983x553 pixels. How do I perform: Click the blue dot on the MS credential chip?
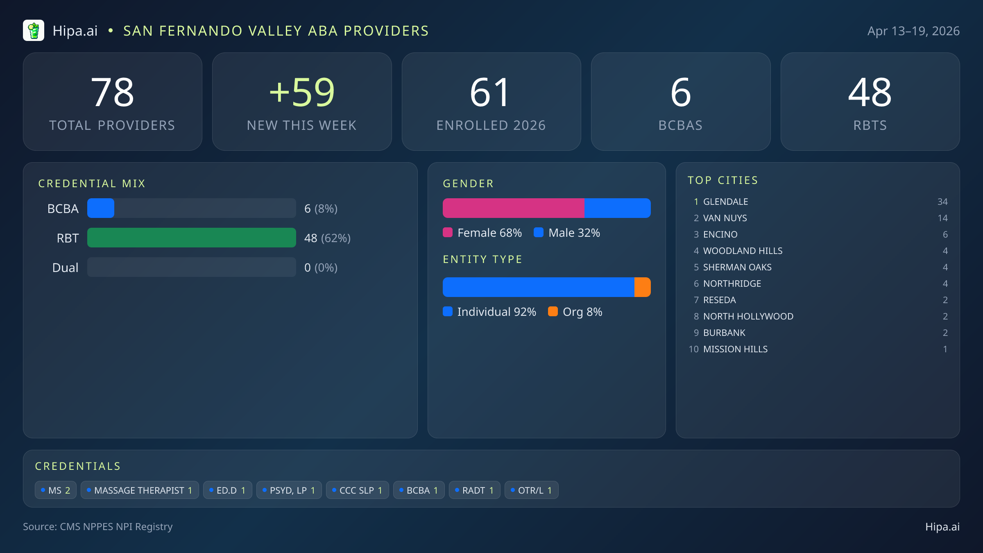tap(43, 490)
